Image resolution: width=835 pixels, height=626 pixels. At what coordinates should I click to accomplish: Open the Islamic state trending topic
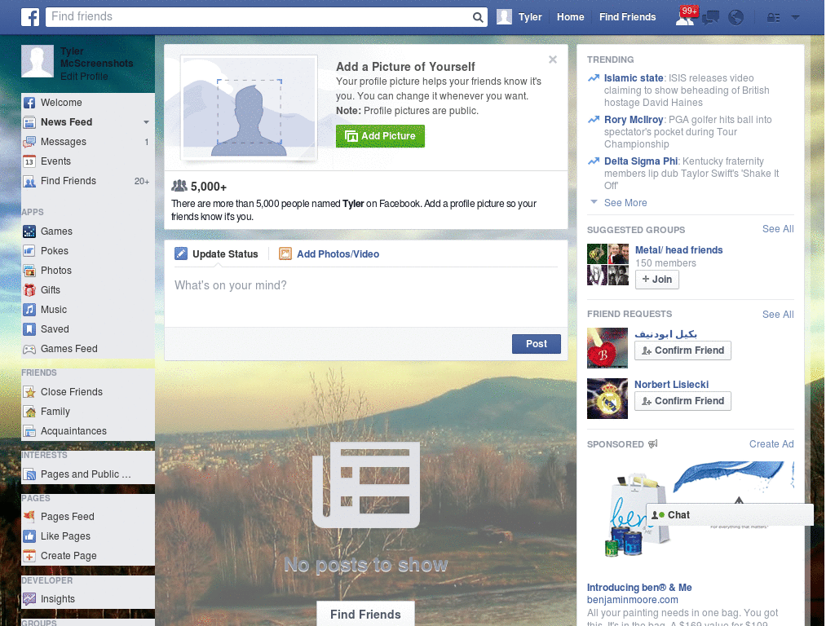[633, 78]
